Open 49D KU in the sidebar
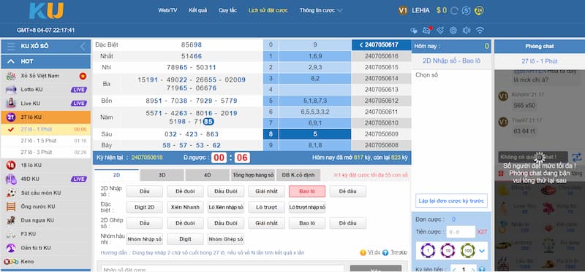This screenshot has height=272, width=585. pos(46,179)
